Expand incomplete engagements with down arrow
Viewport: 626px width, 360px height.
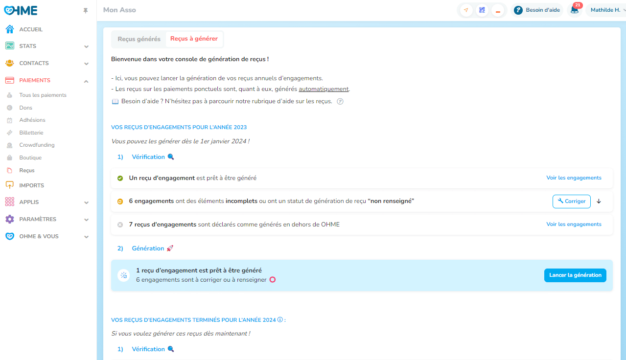pyautogui.click(x=599, y=202)
